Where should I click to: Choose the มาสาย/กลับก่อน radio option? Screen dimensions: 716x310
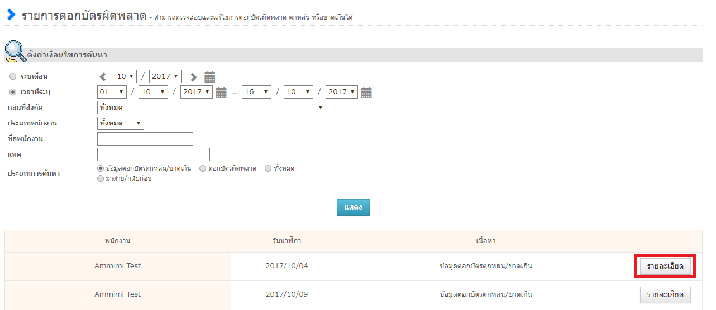101,178
